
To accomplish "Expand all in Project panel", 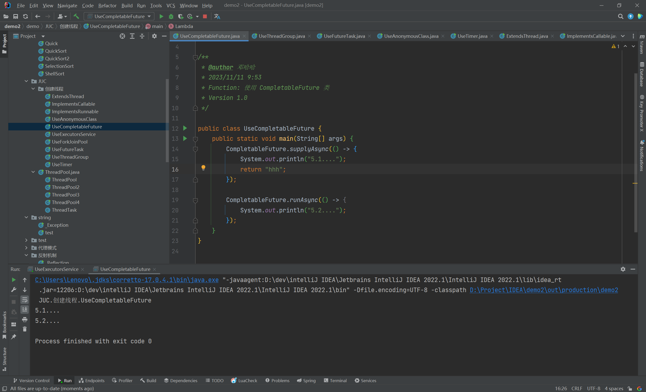I will pos(132,36).
